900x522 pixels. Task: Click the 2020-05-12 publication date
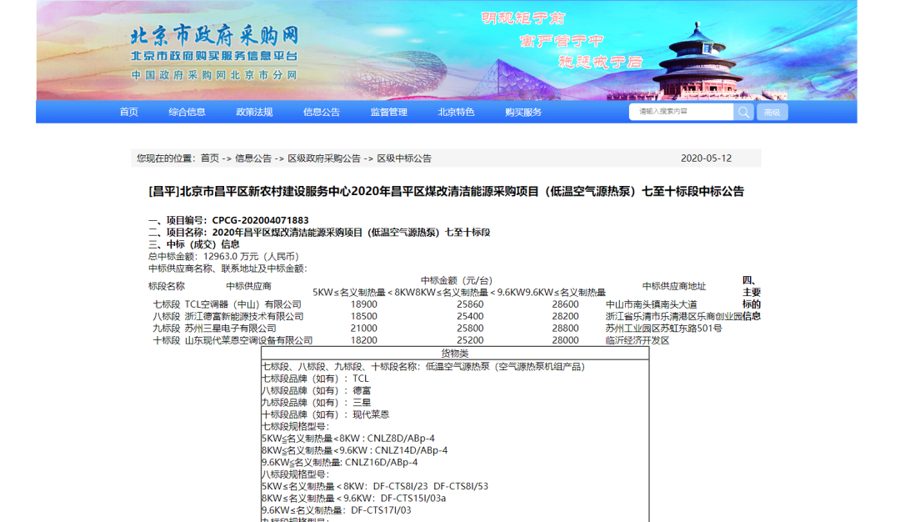(x=706, y=158)
